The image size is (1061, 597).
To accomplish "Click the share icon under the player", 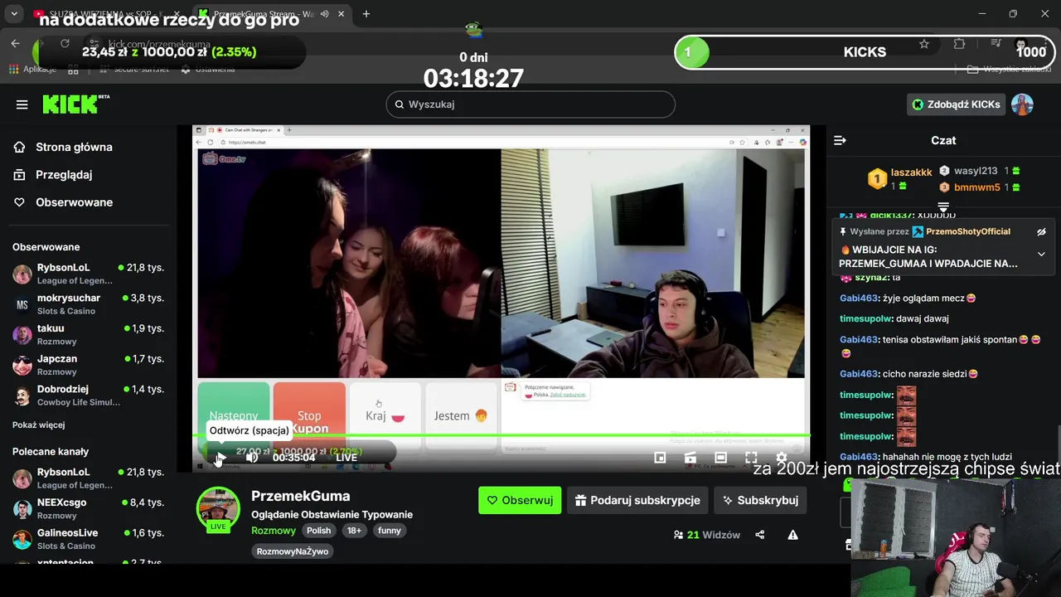I will click(760, 535).
